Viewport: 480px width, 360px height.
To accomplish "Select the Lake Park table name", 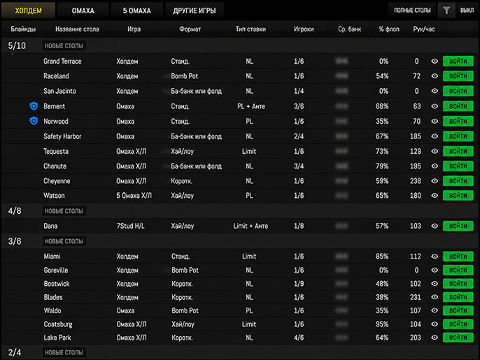I will click(x=57, y=338).
